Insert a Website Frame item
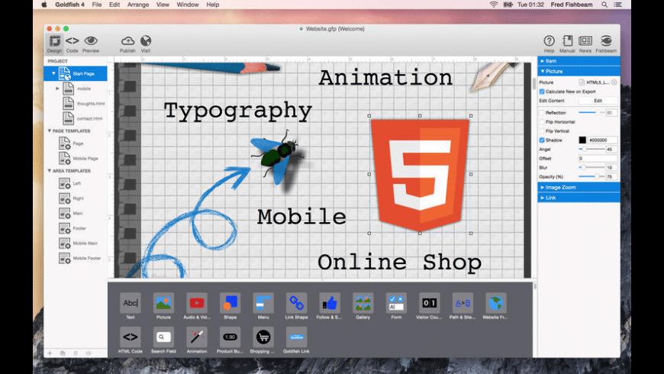The image size is (664, 374). (x=495, y=306)
